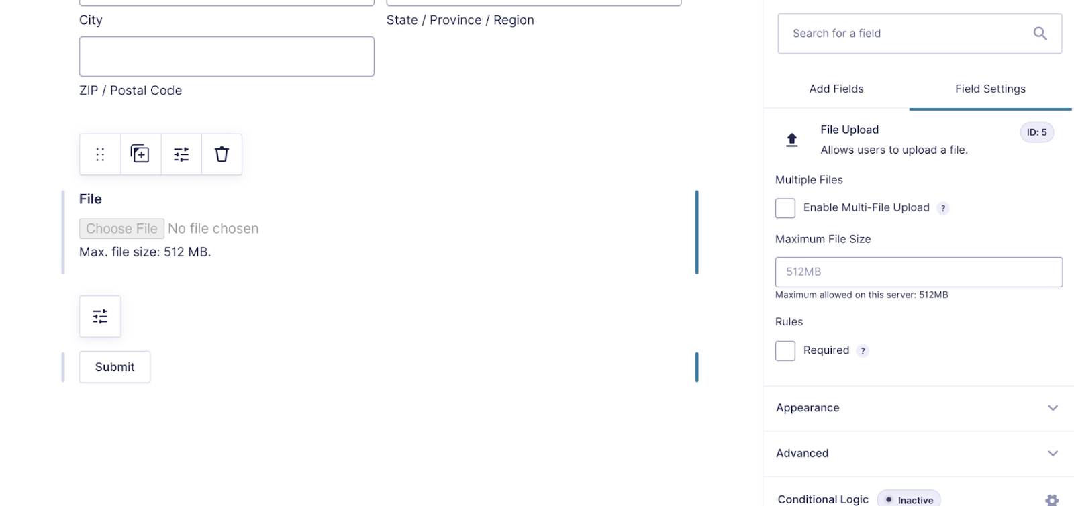Click the search magnifier icon
This screenshot has width=1074, height=506.
tap(1040, 34)
